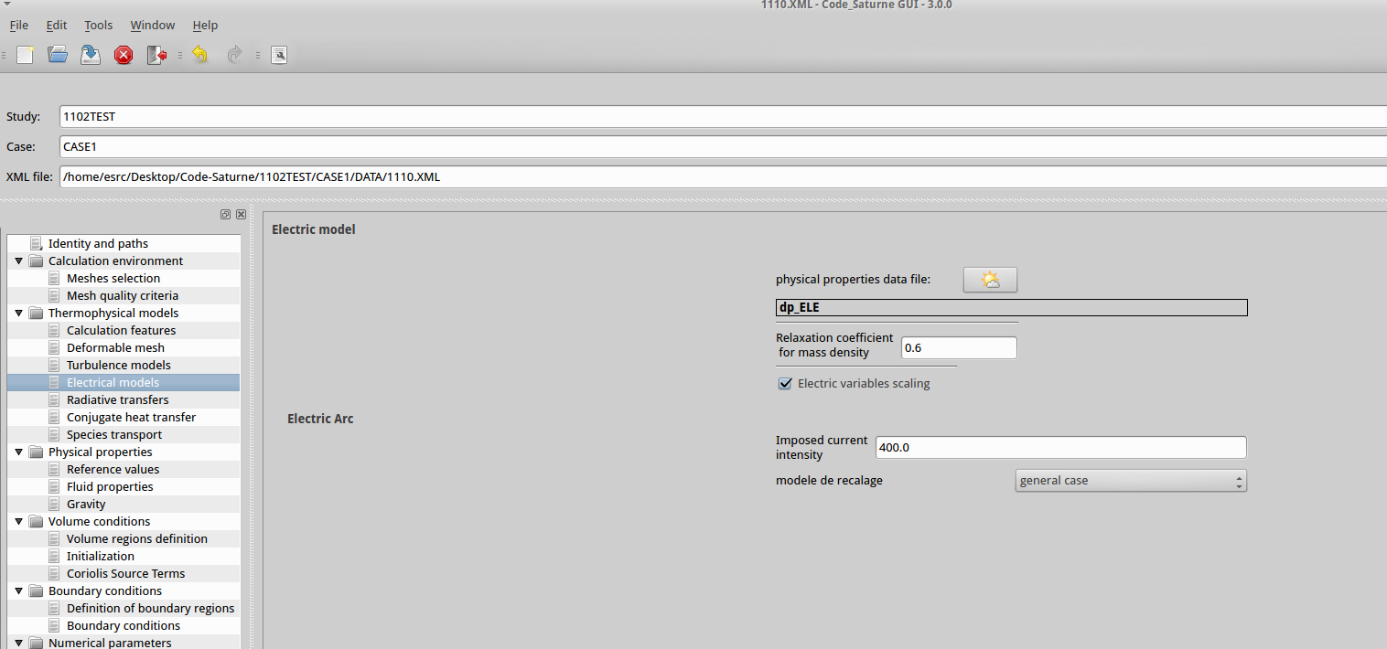Screen dimensions: 1387x649
Task: Collapse the Calculation environment folder
Action: [19, 261]
